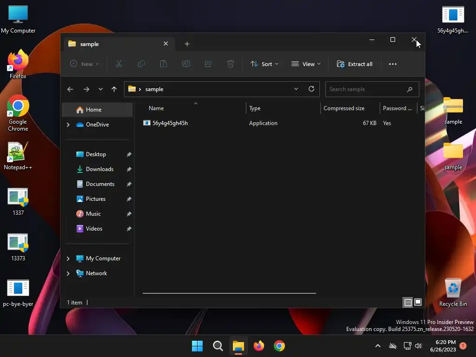
Task: Click the Share icon in toolbar
Action: (x=208, y=64)
